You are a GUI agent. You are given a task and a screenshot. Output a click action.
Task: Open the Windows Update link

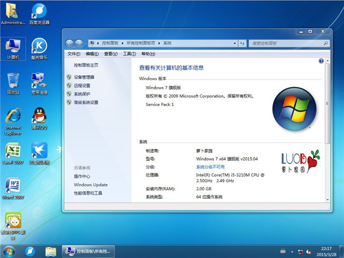91,185
